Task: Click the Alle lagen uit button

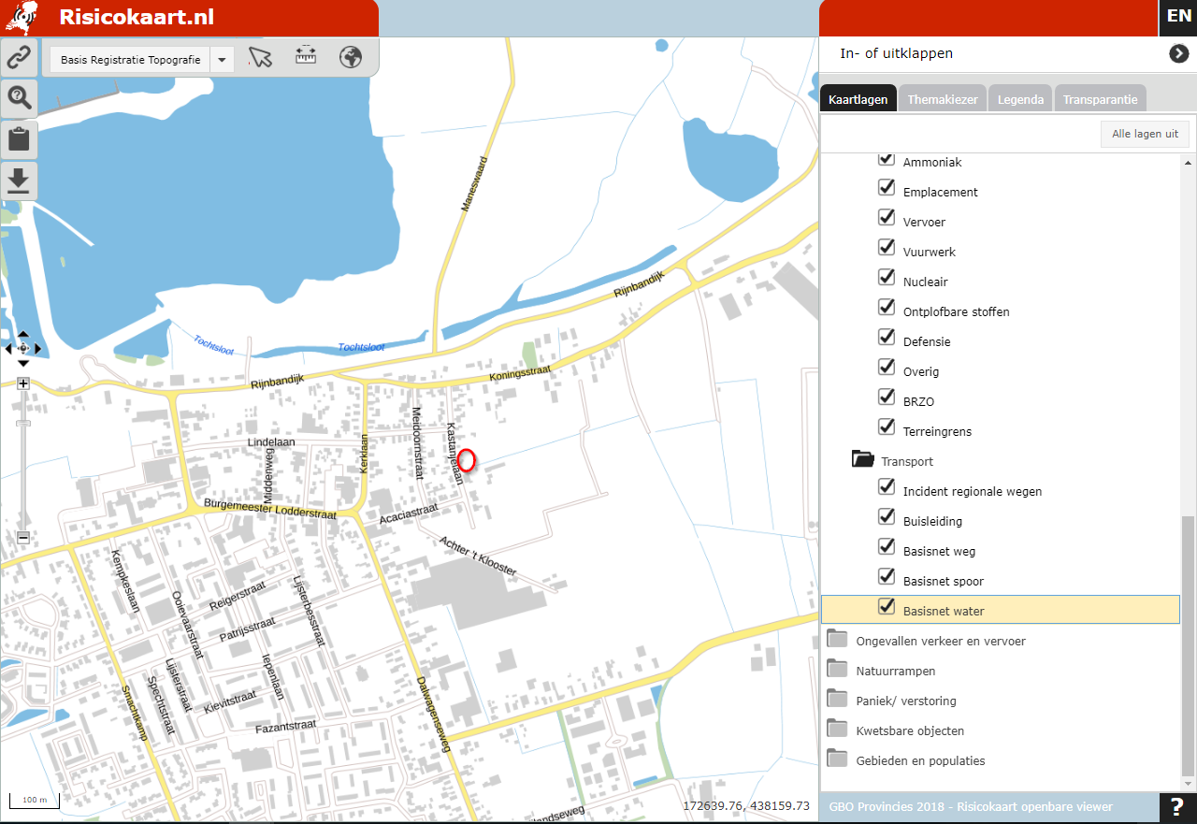Action: point(1145,134)
